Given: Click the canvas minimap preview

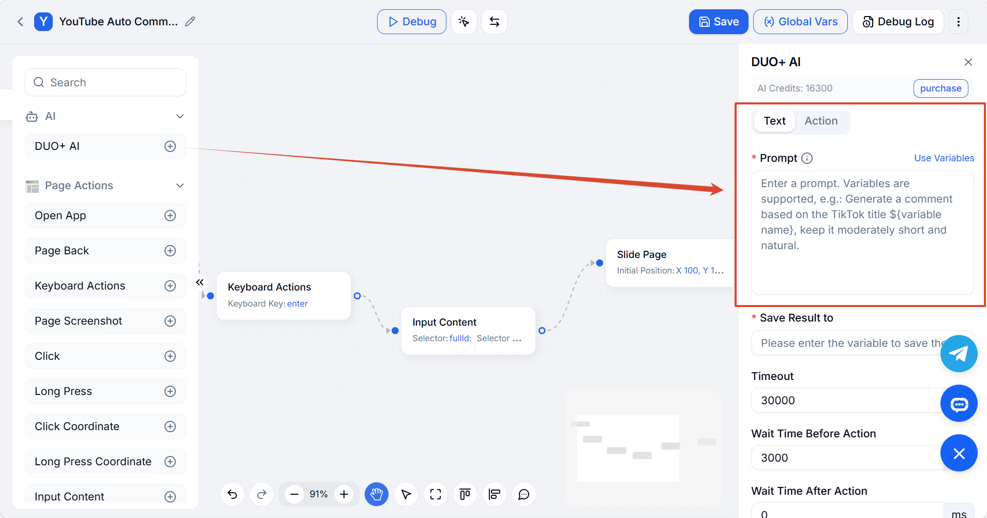Looking at the screenshot, I should coord(643,449).
